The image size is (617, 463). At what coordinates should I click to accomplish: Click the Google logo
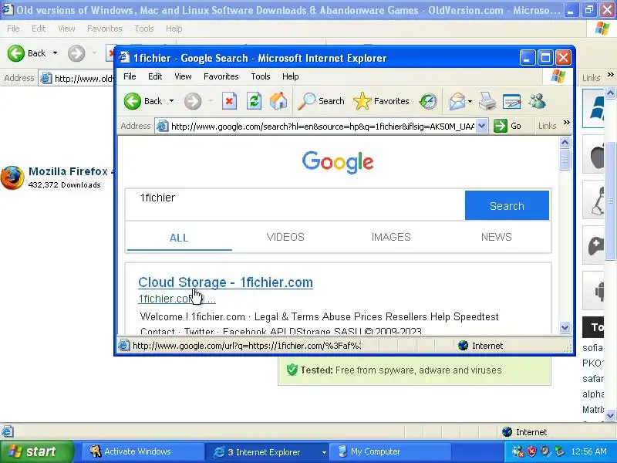pos(338,162)
